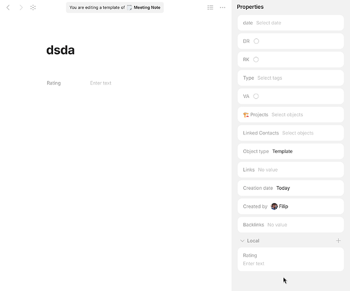
Task: Open the graph view icon
Action: click(33, 8)
